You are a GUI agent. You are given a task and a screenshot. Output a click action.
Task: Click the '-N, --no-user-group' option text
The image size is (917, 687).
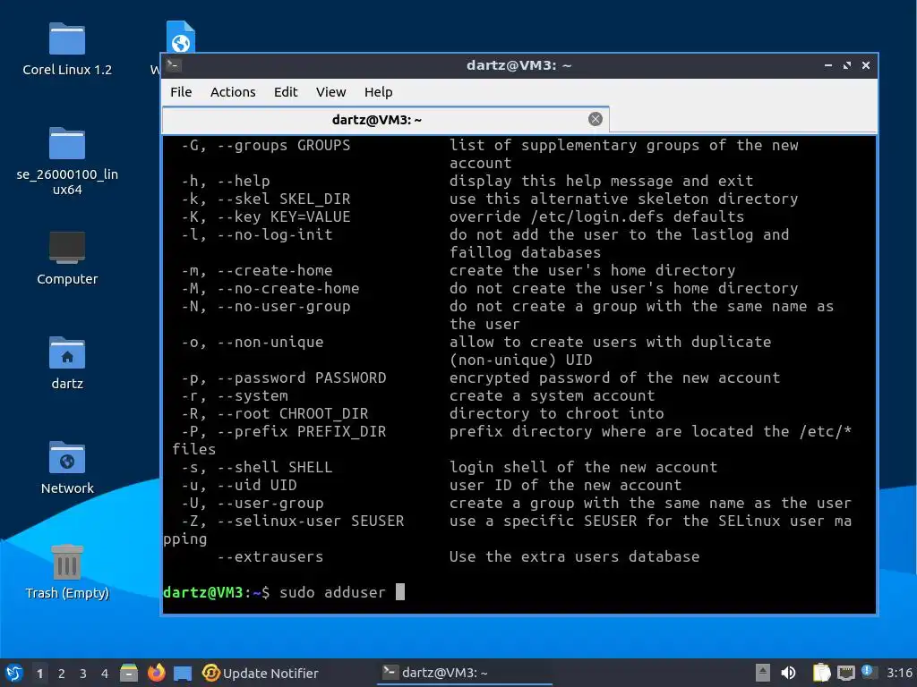click(x=265, y=306)
